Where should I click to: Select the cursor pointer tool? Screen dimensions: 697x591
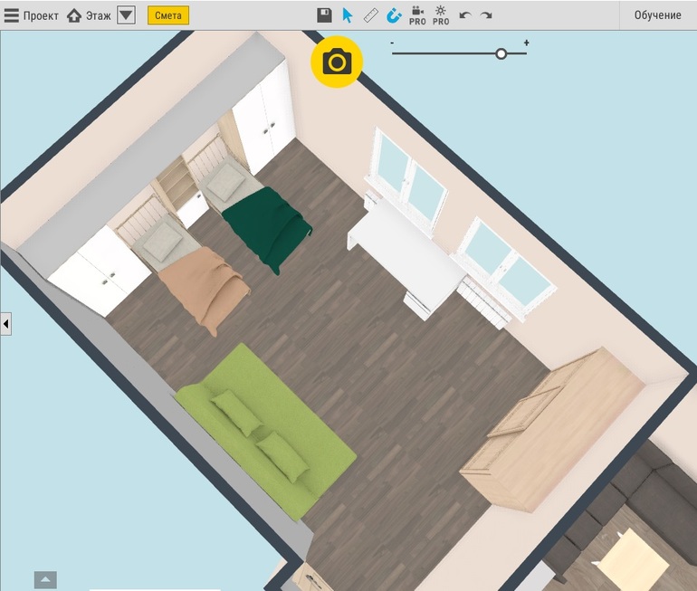coord(348,15)
